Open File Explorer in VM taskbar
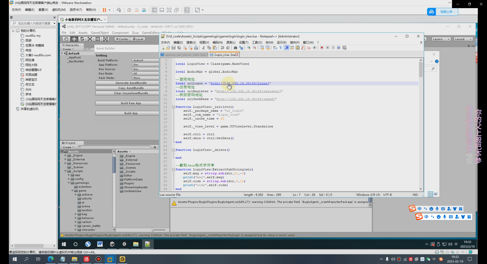This screenshot has width=487, height=264. (x=136, y=244)
